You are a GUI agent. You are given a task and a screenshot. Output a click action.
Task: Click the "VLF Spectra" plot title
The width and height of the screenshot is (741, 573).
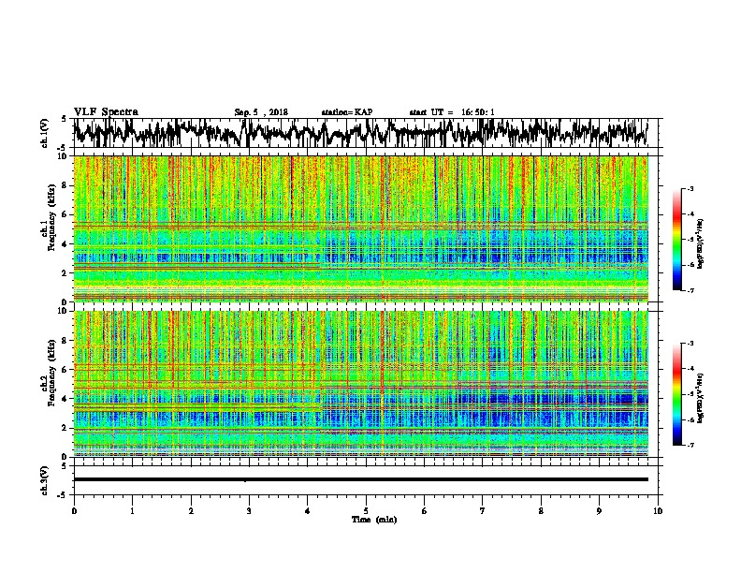pyautogui.click(x=106, y=112)
